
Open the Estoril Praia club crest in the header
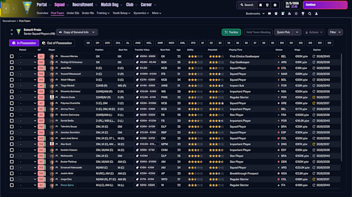[27, 8]
